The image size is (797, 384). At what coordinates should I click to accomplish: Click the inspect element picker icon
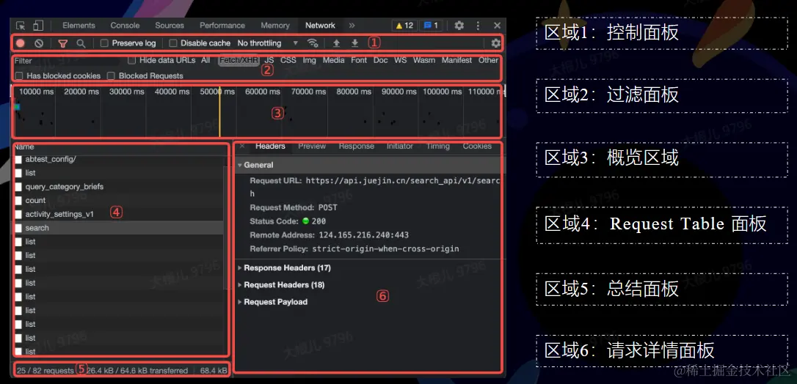point(21,26)
